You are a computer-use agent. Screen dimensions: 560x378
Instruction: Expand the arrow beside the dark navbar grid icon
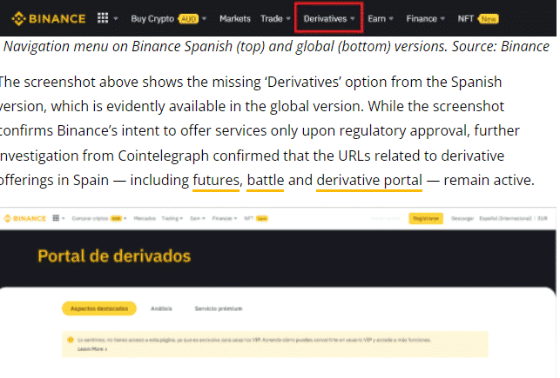tap(116, 18)
